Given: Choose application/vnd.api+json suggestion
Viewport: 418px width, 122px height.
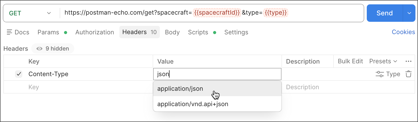Looking at the screenshot, I should coord(193,104).
